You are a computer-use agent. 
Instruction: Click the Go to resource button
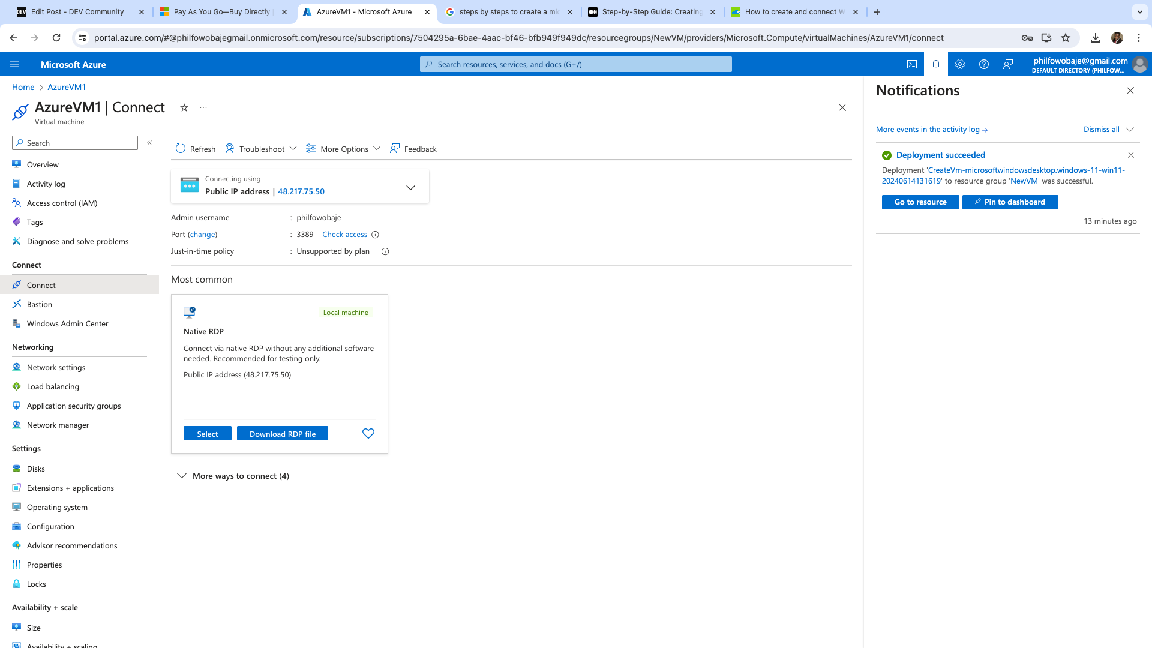[x=920, y=202]
